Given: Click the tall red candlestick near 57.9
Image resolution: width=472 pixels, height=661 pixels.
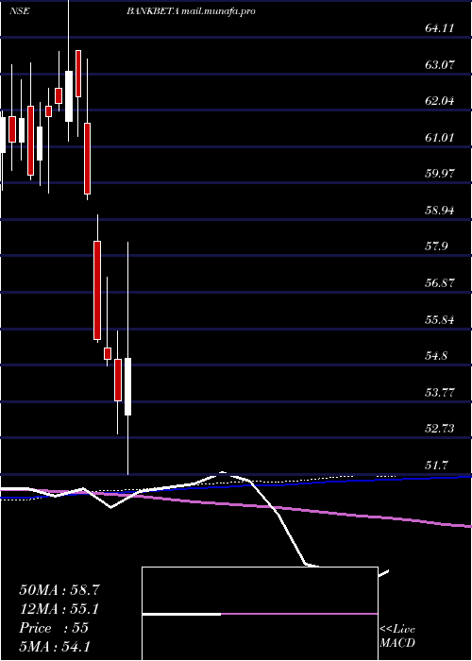Looking at the screenshot, I should pos(97,290).
